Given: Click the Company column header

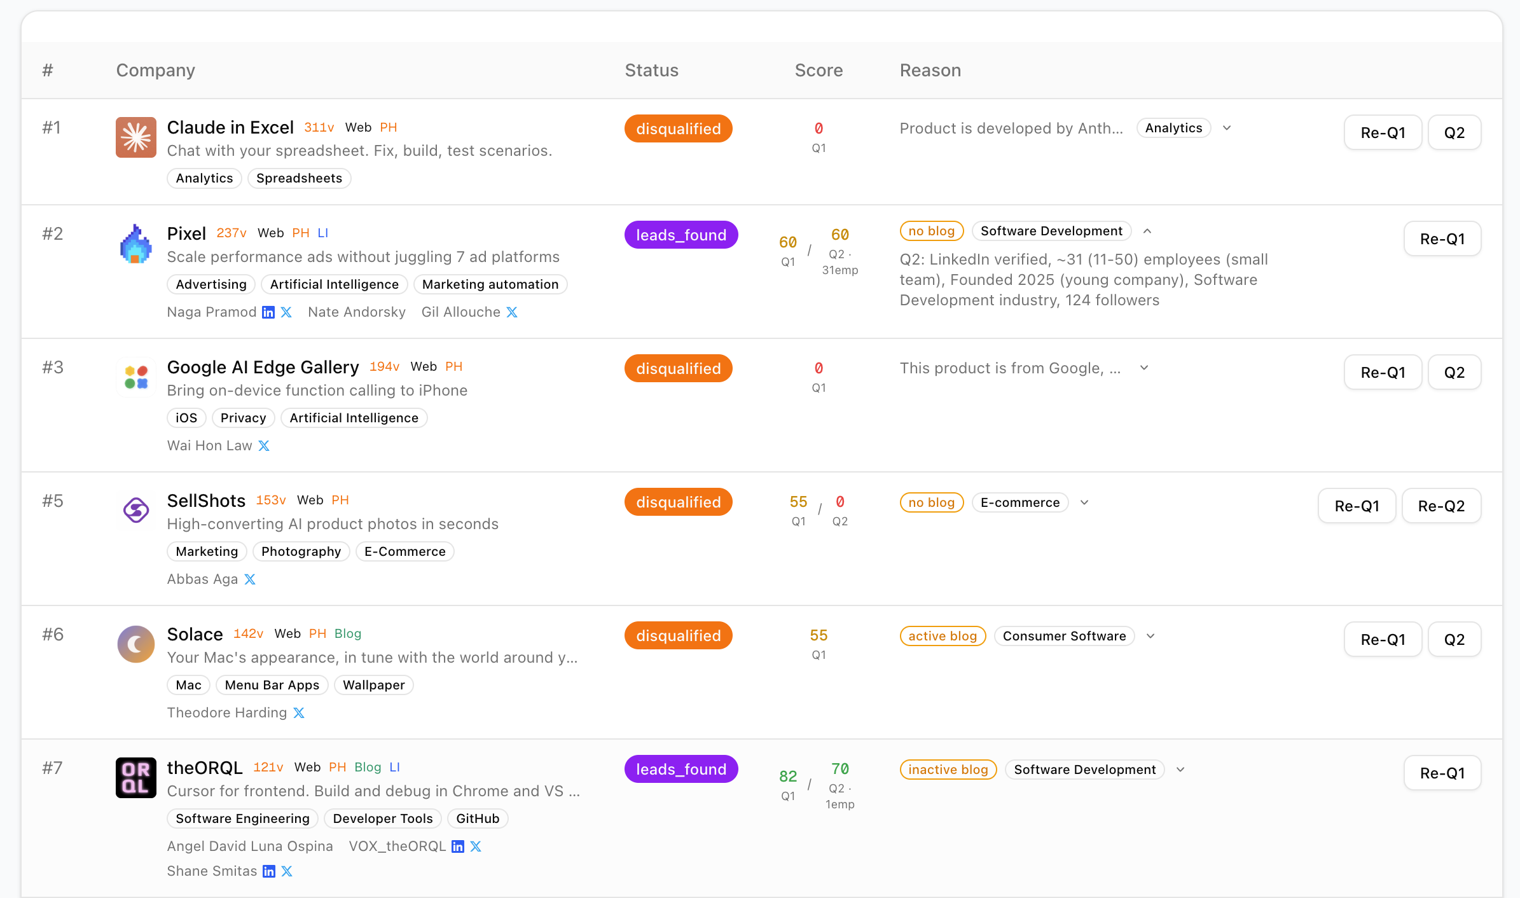Looking at the screenshot, I should 156,70.
